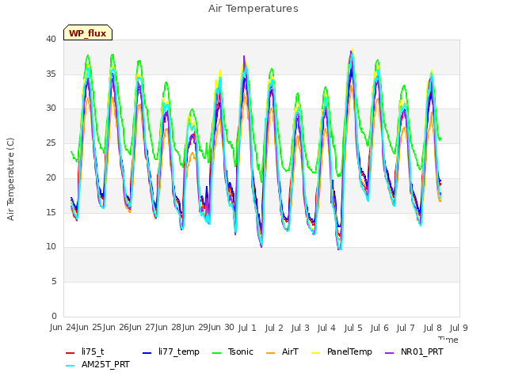Click the 15 y-axis tick label
Image resolution: width=507 pixels, height=380 pixels.
tap(51, 212)
